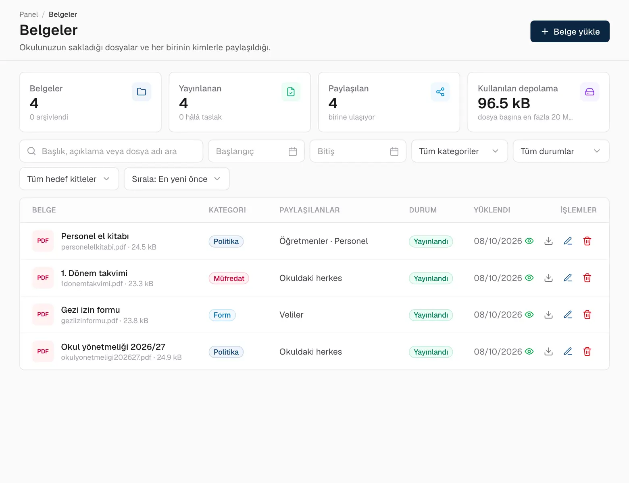Click the DURUM column header
This screenshot has width=629, height=483.
(x=423, y=210)
